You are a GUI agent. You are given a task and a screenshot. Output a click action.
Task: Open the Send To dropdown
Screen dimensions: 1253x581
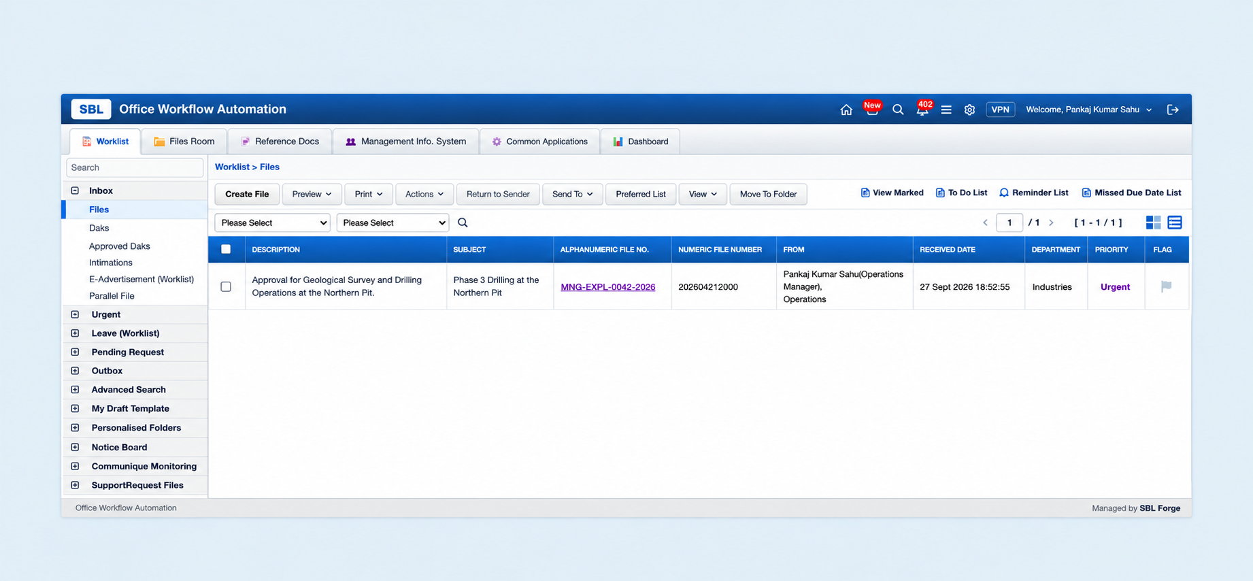pyautogui.click(x=572, y=194)
